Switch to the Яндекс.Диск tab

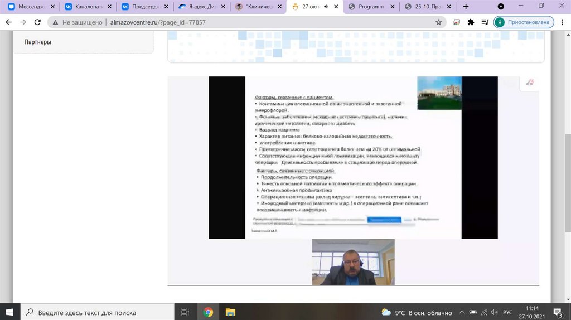(x=200, y=7)
